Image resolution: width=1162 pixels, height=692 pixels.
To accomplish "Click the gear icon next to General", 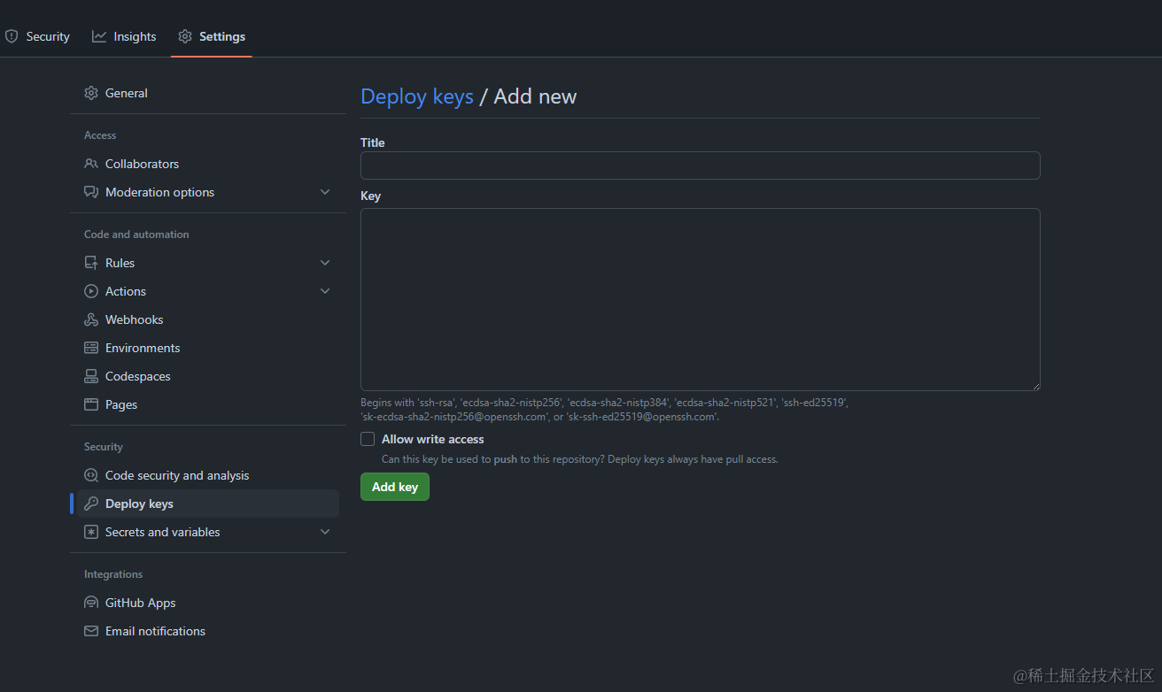I will click(x=91, y=93).
